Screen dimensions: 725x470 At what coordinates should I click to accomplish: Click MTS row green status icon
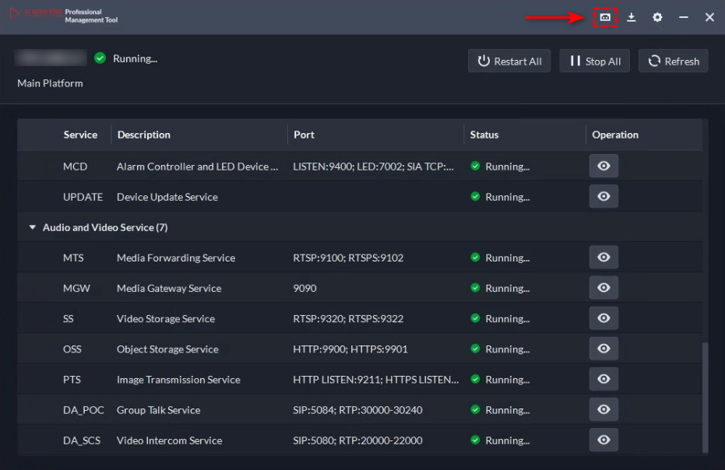(x=475, y=258)
